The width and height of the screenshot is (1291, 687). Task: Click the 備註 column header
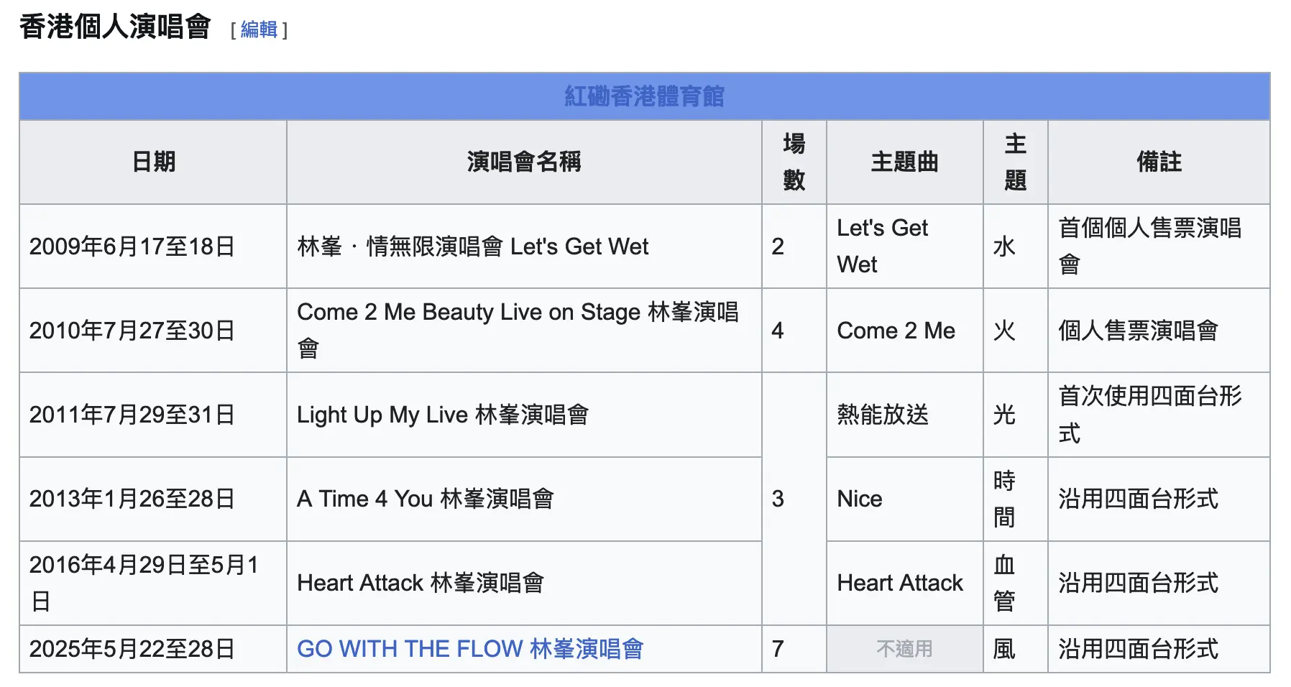click(1159, 162)
